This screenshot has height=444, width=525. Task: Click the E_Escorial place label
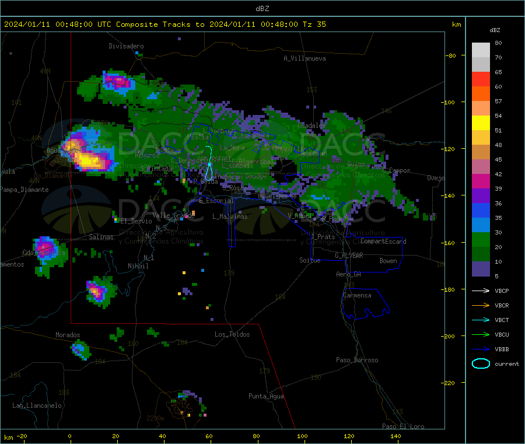[x=216, y=201]
